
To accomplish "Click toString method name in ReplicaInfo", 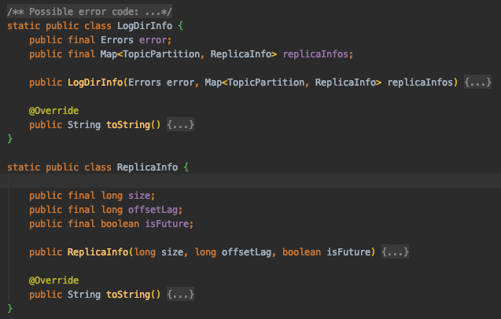I will pyautogui.click(x=128, y=294).
